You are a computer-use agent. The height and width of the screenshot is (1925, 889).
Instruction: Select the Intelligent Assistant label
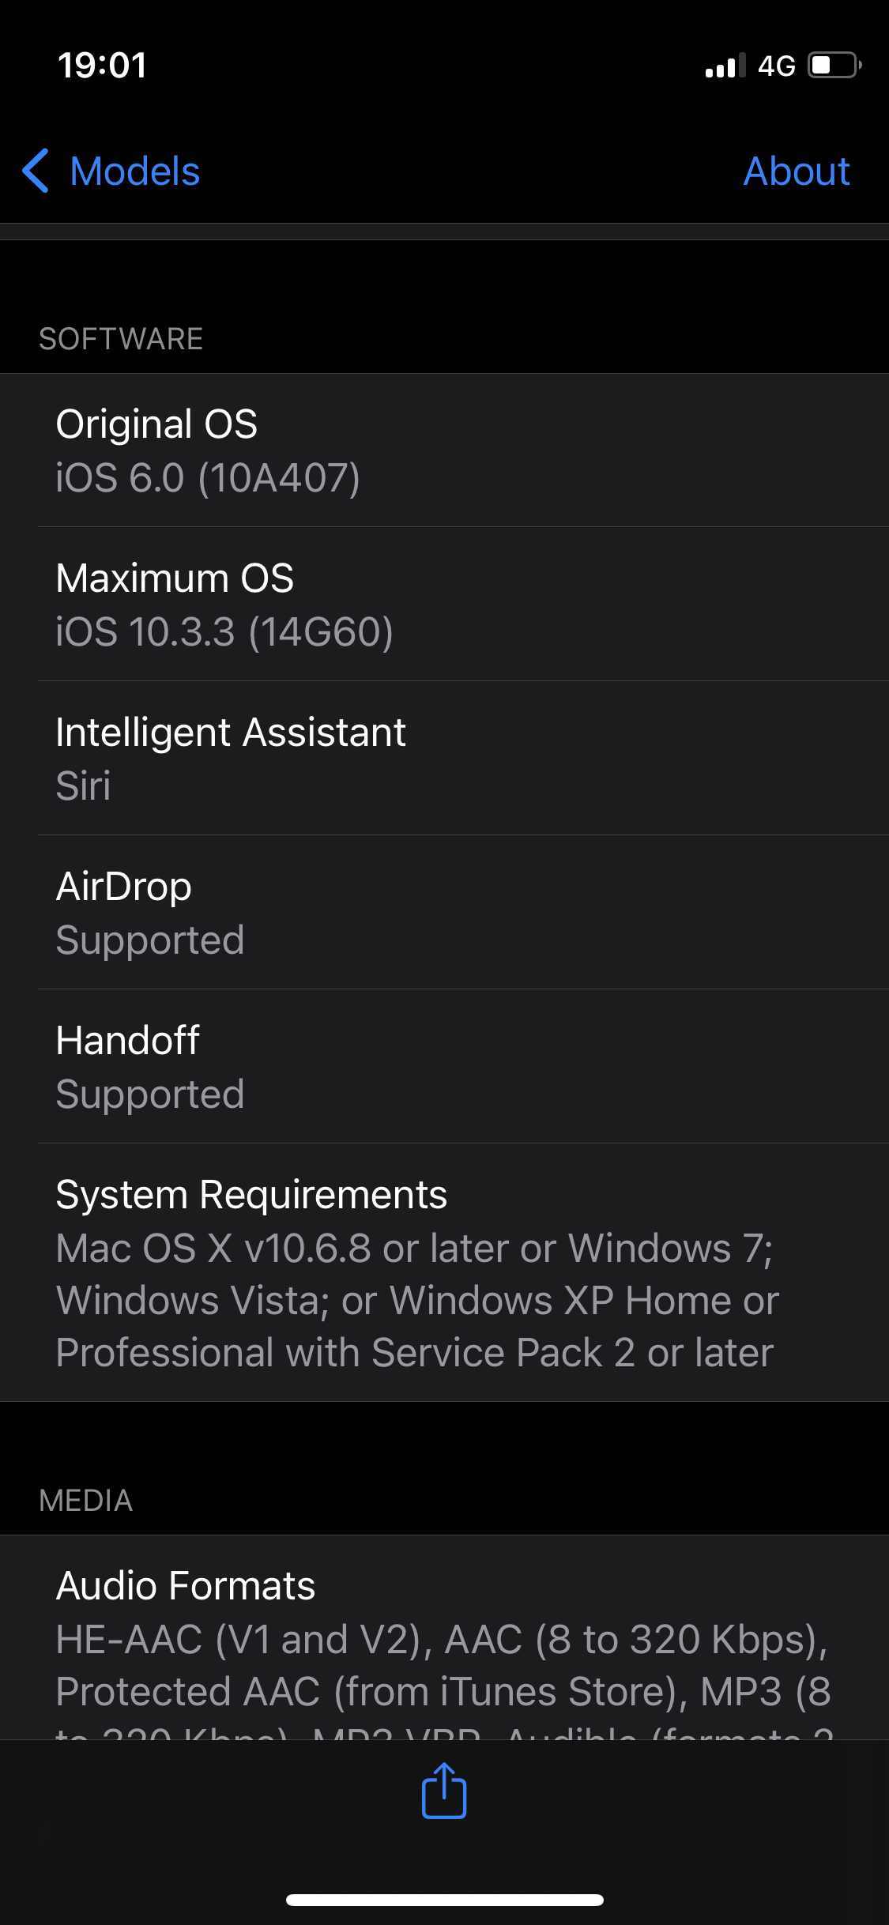pyautogui.click(x=231, y=733)
